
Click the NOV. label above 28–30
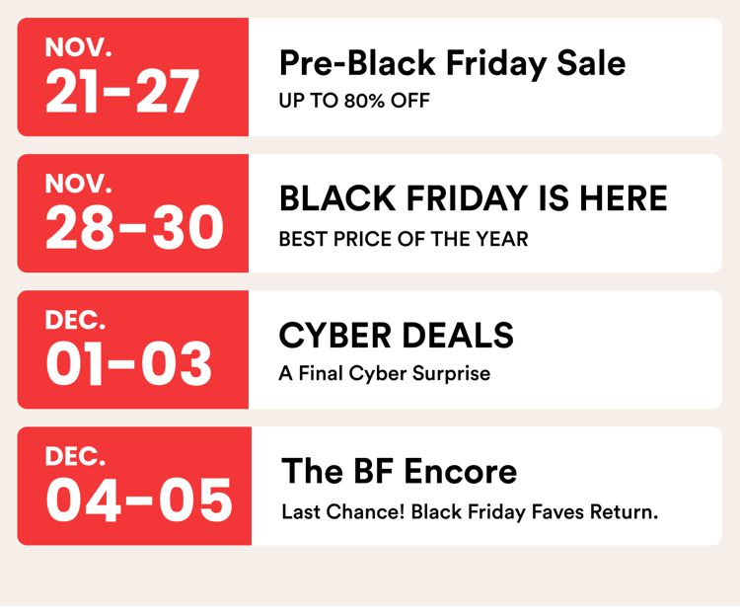point(80,184)
